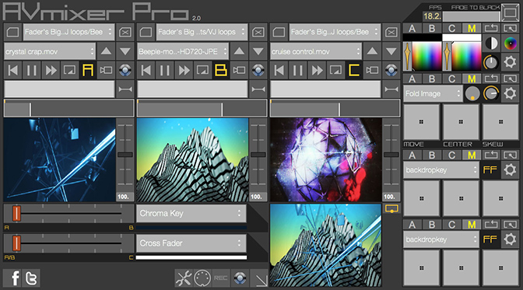Select previous clip for crystal crap.mov deck
Viewport: 523px width, 290px height.
point(106,51)
